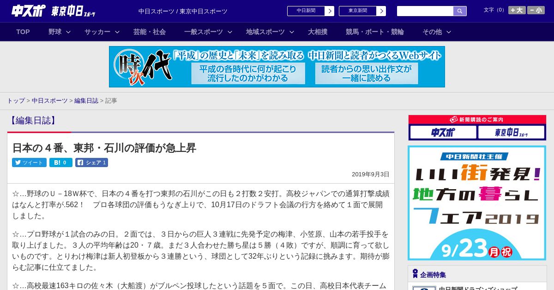The height and width of the screenshot is (290, 554).
Task: Expand サッカー dropdown chevron
Action: coord(117,32)
